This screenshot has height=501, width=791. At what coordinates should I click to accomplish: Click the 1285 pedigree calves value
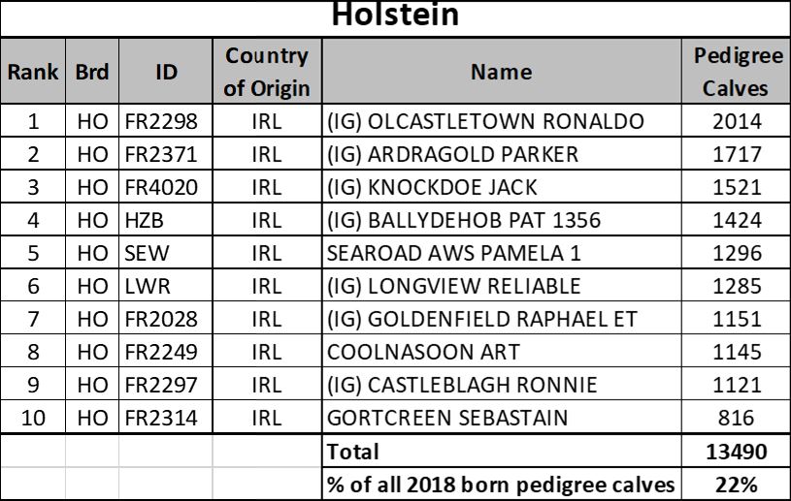(736, 286)
